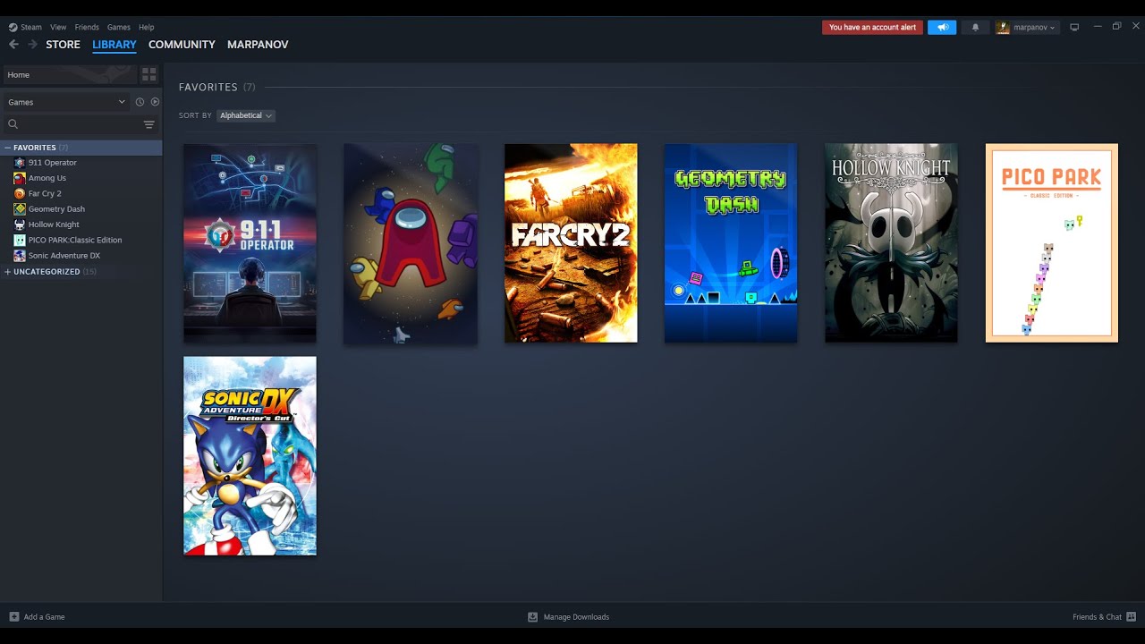Switch to Big Picture mode icon

pyautogui.click(x=1074, y=27)
